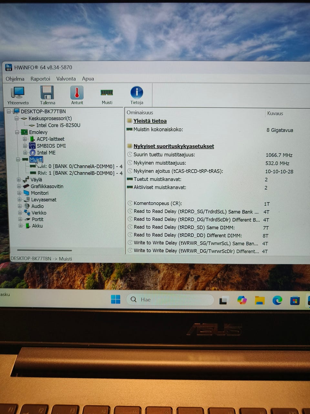Click the ACPI-laitteet icon
The height and width of the screenshot is (414, 310).
[x=32, y=139]
